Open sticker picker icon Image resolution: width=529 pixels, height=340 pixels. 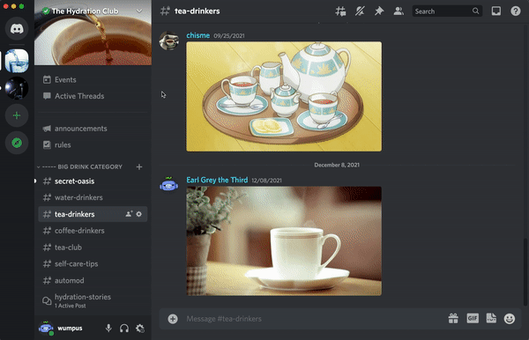coord(491,319)
